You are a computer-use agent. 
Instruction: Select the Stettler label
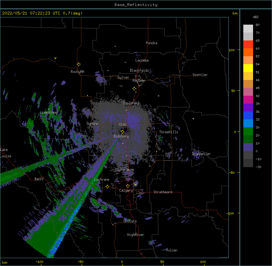point(200,75)
